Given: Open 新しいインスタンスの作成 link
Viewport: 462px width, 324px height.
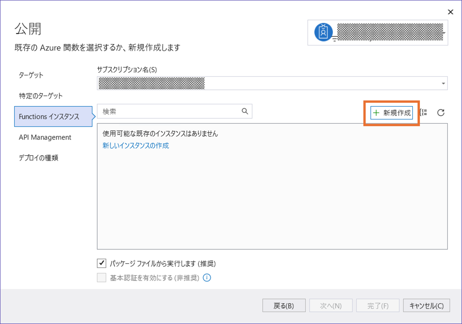Looking at the screenshot, I should [136, 145].
